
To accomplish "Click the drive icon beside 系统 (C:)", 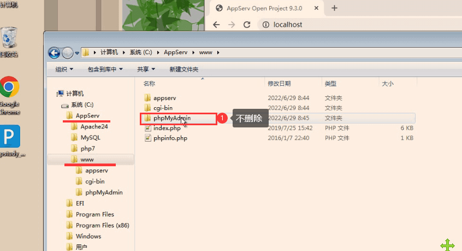I will click(65, 106).
